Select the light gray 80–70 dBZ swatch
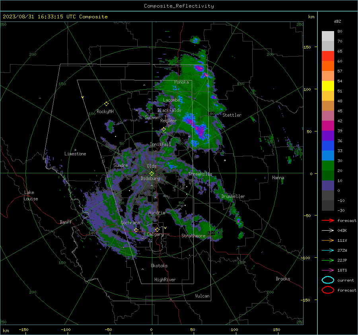Viewport: 358px width, 335px height. tap(328, 36)
